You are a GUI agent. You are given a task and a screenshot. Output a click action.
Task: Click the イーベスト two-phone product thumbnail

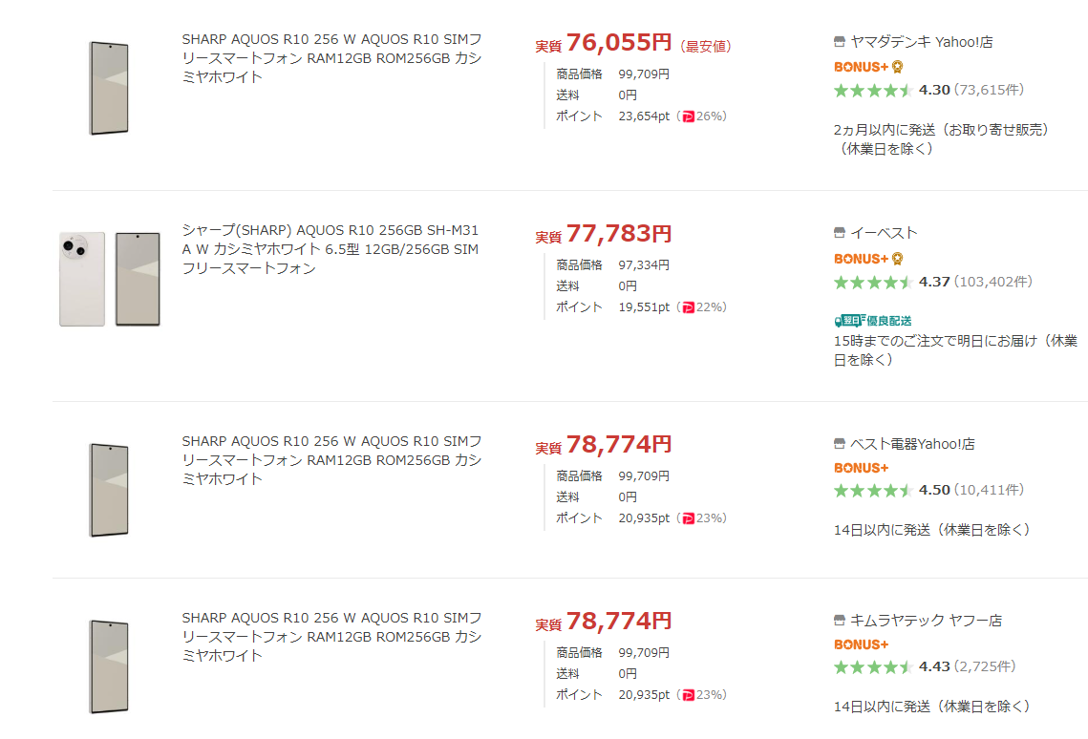[x=110, y=279]
